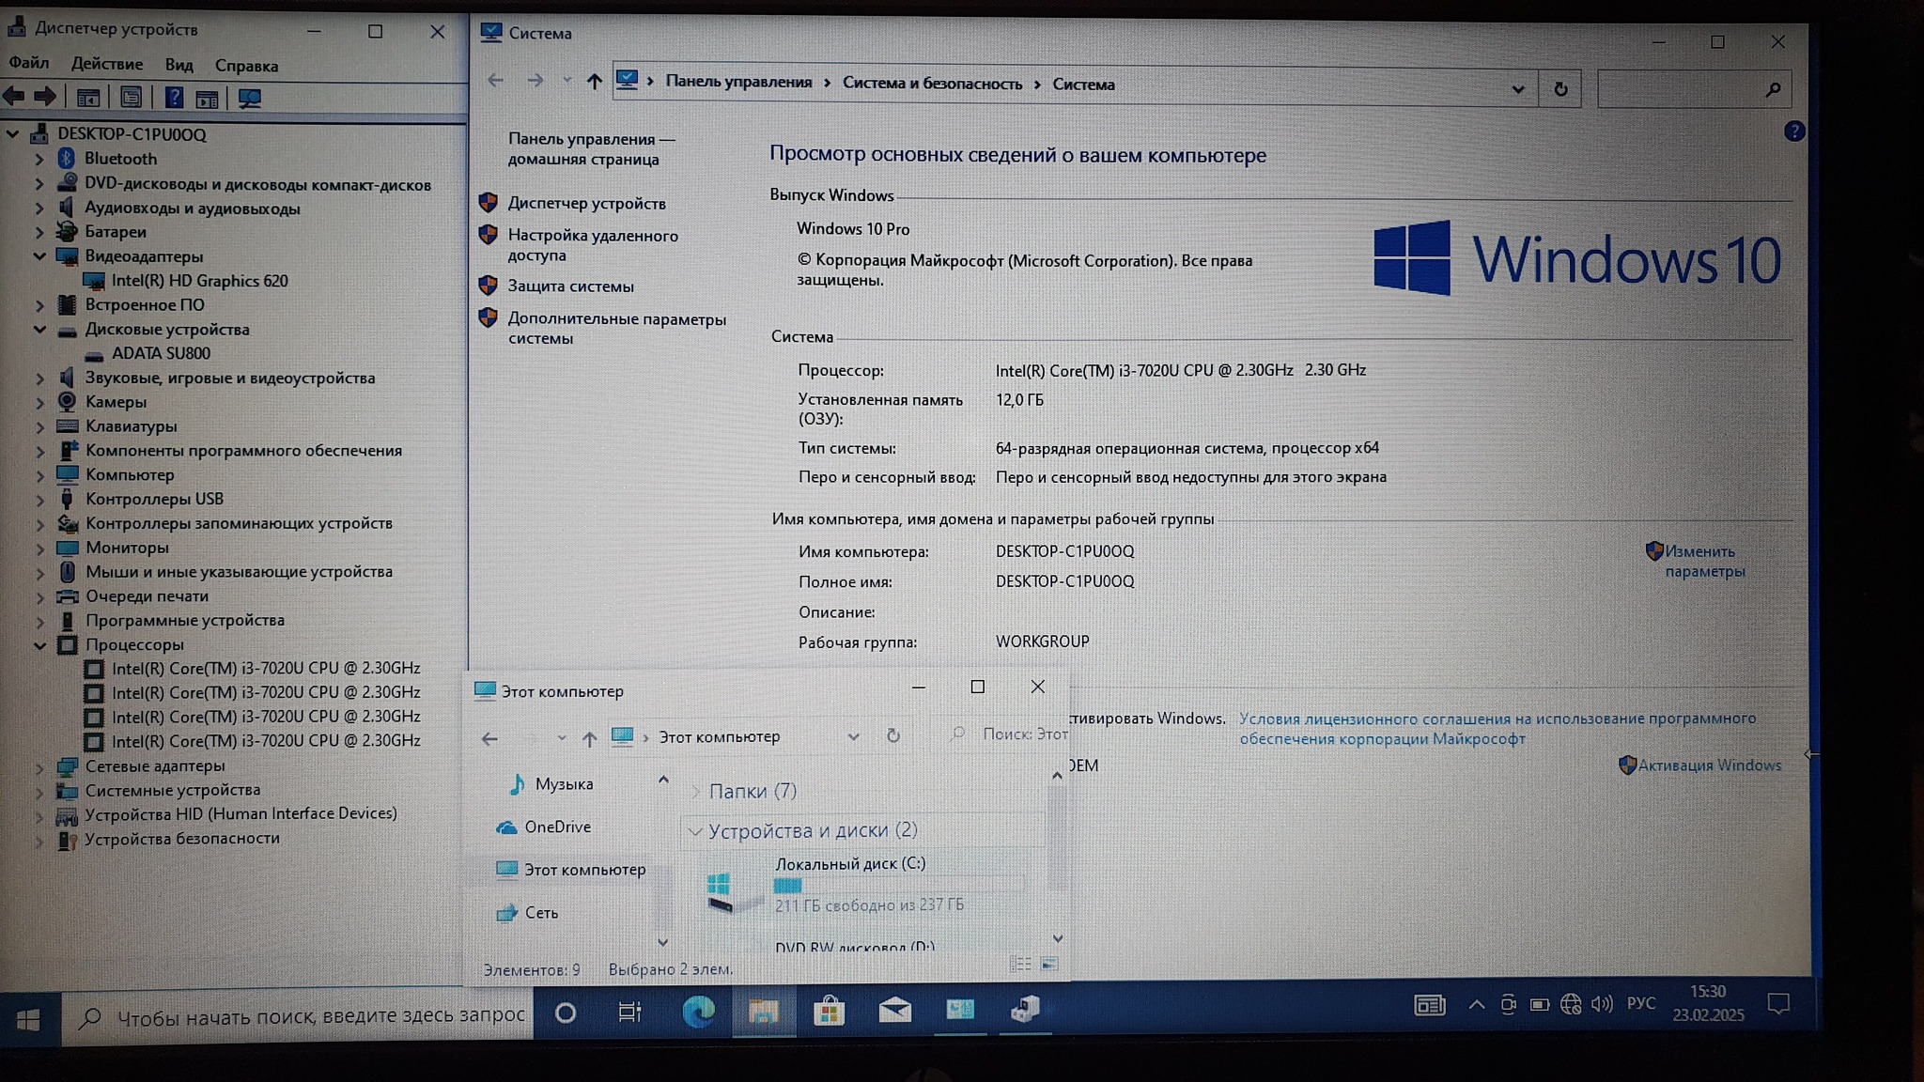Open Microsoft Edge from the taskbar
Viewport: 1924px width, 1082px height.
pos(698,1012)
